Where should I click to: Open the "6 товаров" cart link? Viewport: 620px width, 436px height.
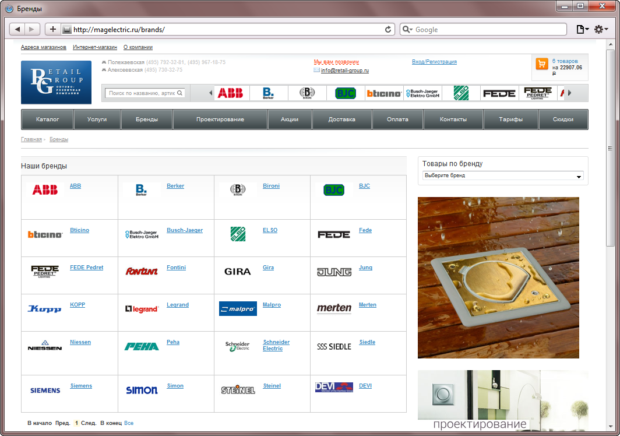565,61
